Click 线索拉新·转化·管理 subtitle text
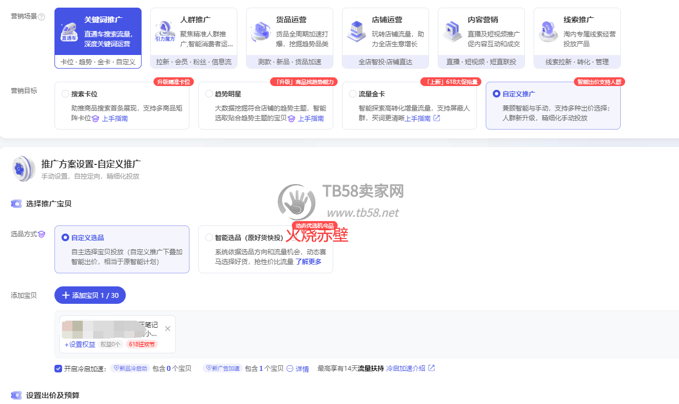The image size is (679, 404). (577, 62)
